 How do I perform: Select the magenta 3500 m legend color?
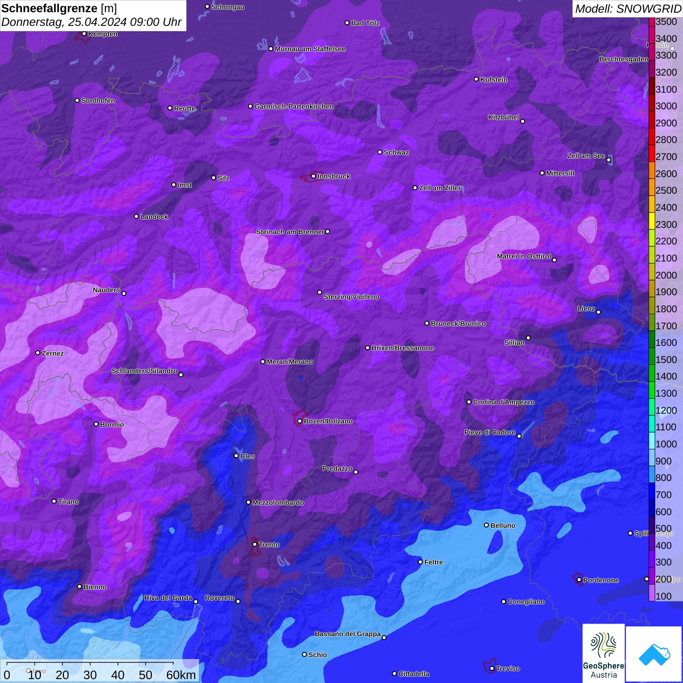point(652,21)
